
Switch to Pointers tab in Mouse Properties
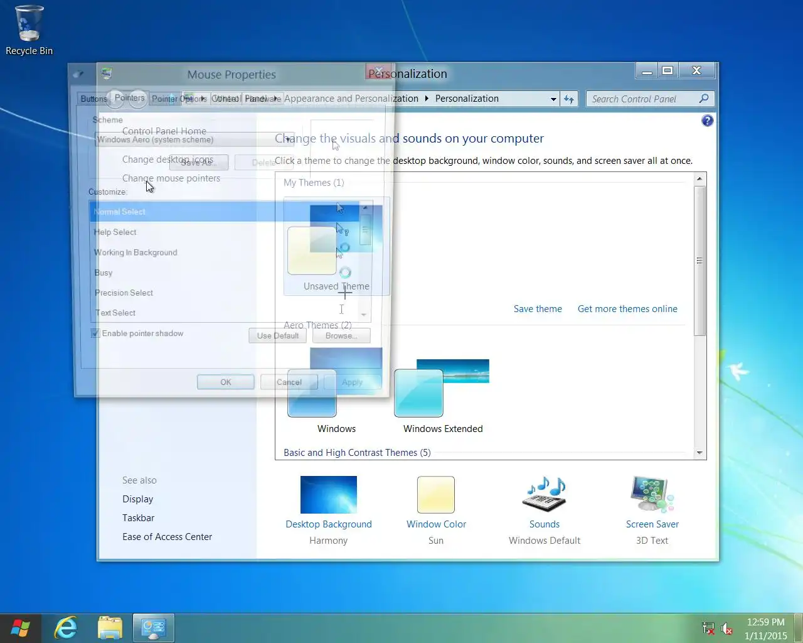(x=130, y=98)
